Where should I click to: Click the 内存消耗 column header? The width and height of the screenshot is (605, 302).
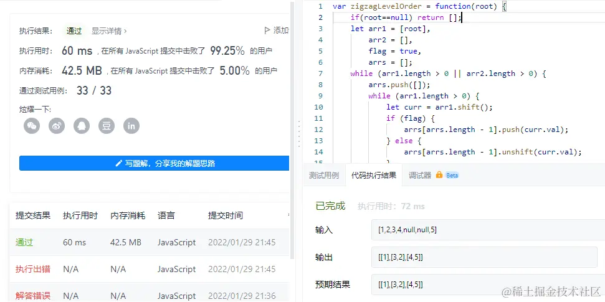(128, 215)
